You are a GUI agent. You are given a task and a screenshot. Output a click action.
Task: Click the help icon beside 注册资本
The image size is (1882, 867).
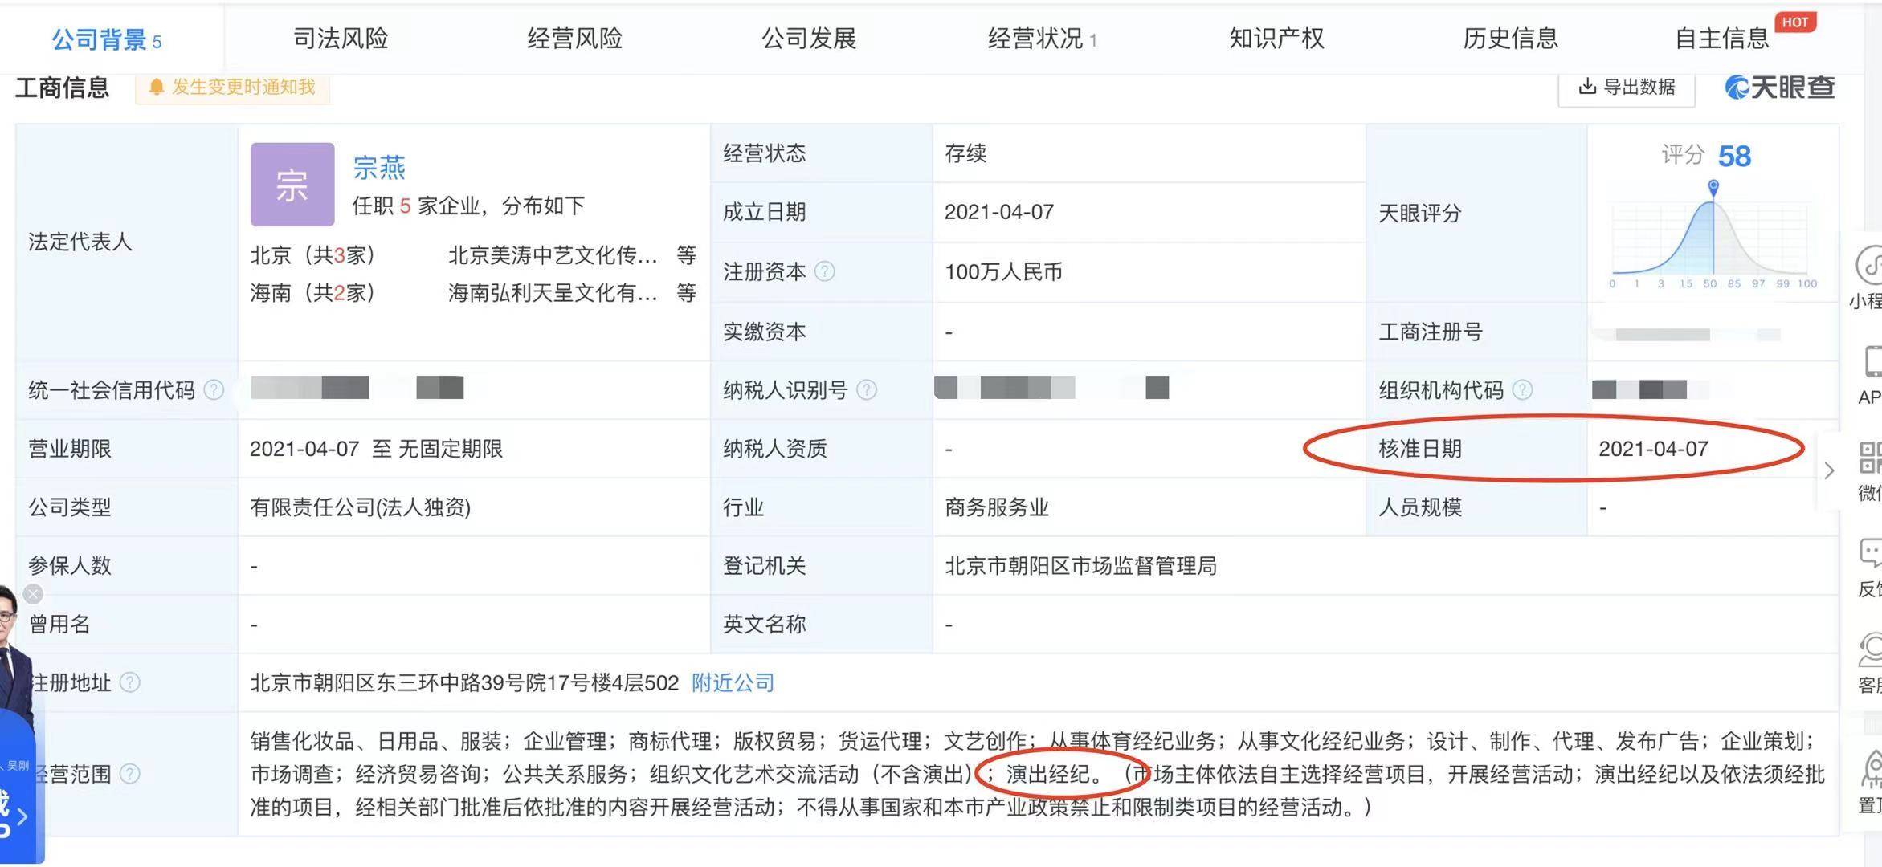[825, 271]
